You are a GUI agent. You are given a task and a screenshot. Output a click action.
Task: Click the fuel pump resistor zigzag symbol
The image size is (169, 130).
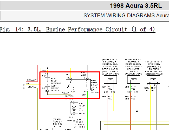pos(48,82)
